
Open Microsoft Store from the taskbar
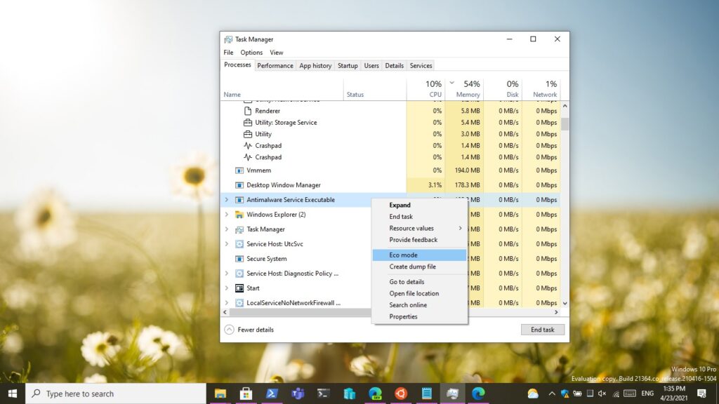click(x=246, y=393)
